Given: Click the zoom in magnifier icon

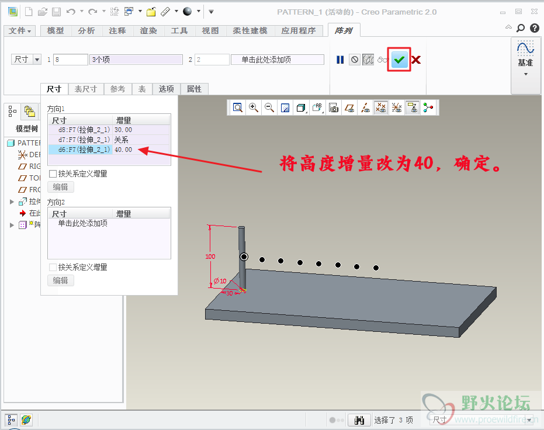Looking at the screenshot, I should 254,107.
